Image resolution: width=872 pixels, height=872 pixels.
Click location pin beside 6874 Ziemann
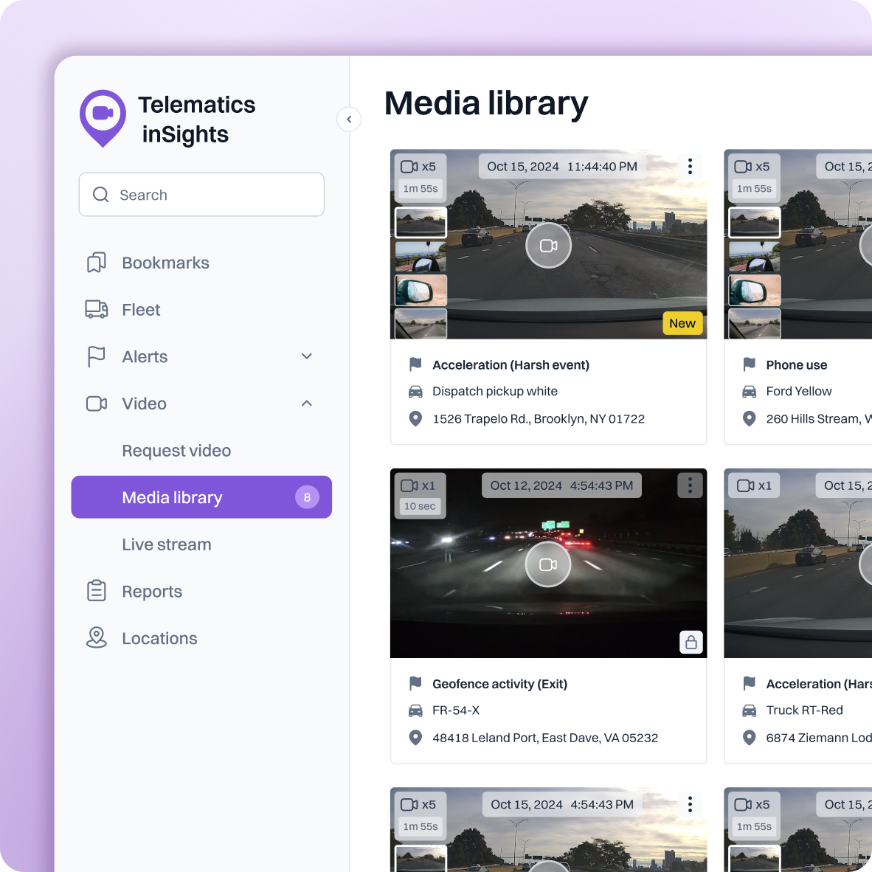tap(749, 738)
